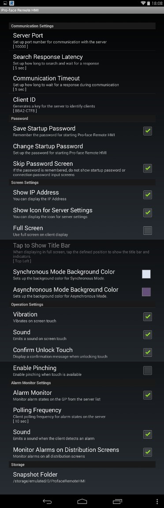Image resolution: width=164 pixels, height=508 pixels.
Task: Disable the Vibration on touch checkbox
Action: pos(148,317)
